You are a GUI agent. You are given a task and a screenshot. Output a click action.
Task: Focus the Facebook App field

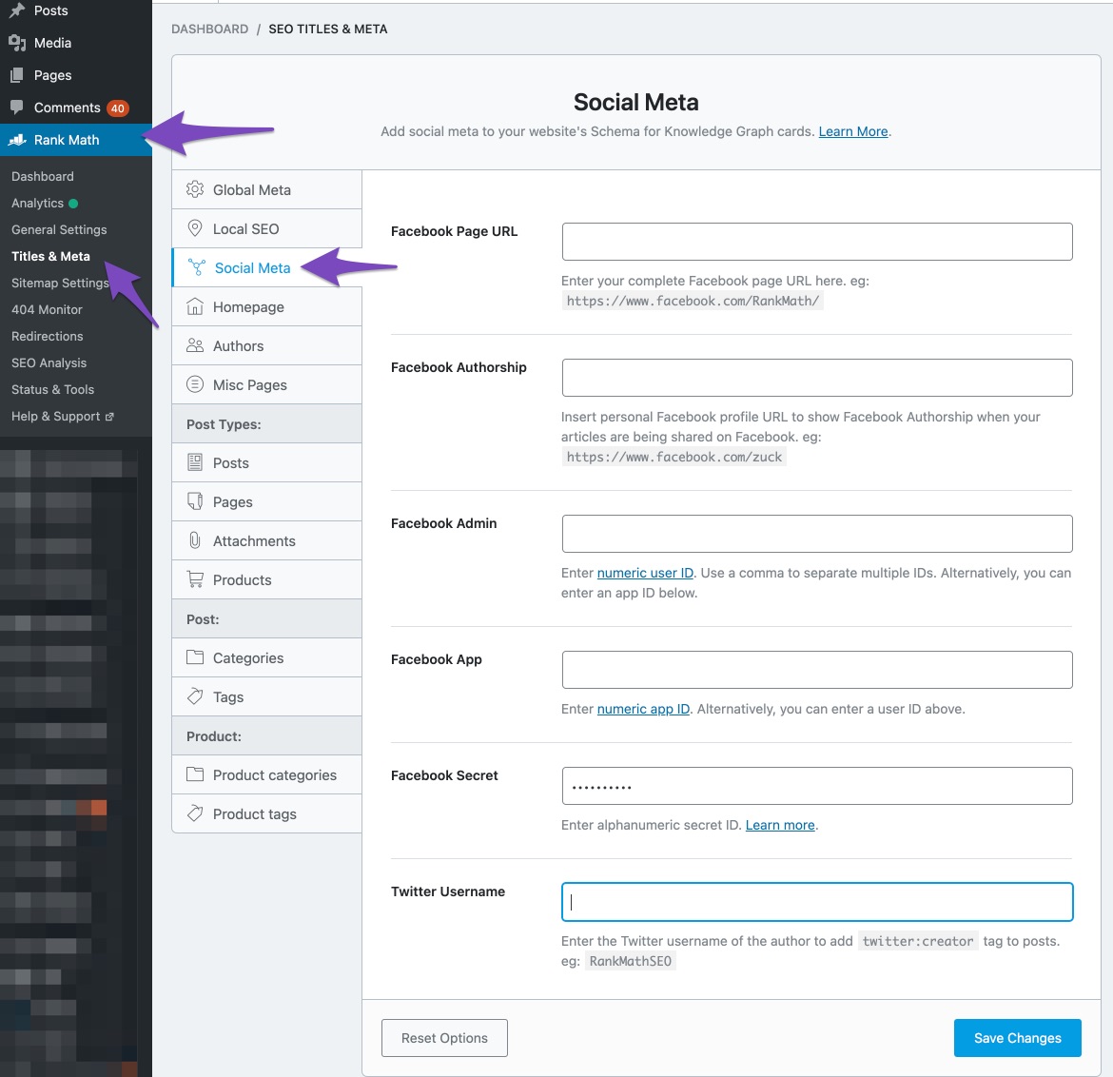(x=817, y=670)
